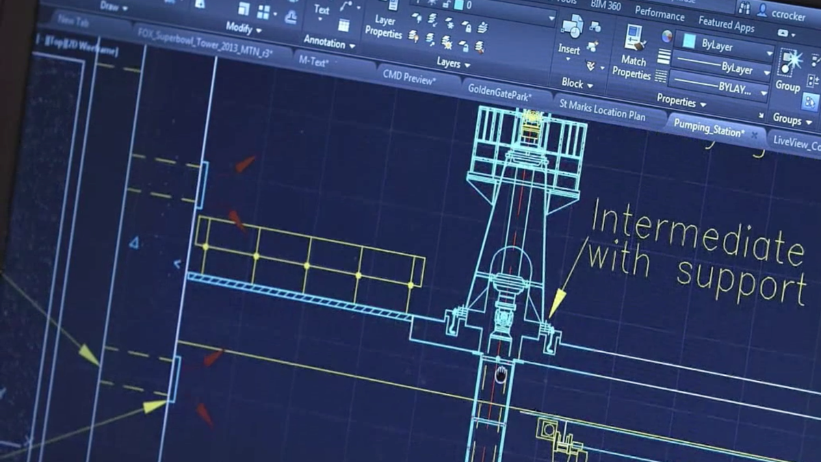Close the Pumping_Station tab
The height and width of the screenshot is (462, 821).
pos(754,136)
